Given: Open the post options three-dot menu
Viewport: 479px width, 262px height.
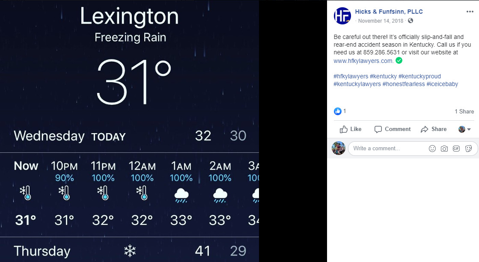Looking at the screenshot, I should 470,12.
